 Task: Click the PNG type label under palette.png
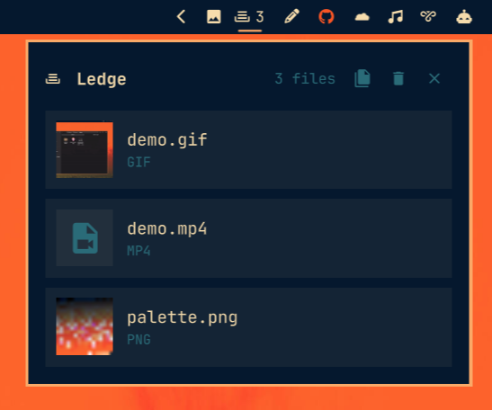pos(139,340)
